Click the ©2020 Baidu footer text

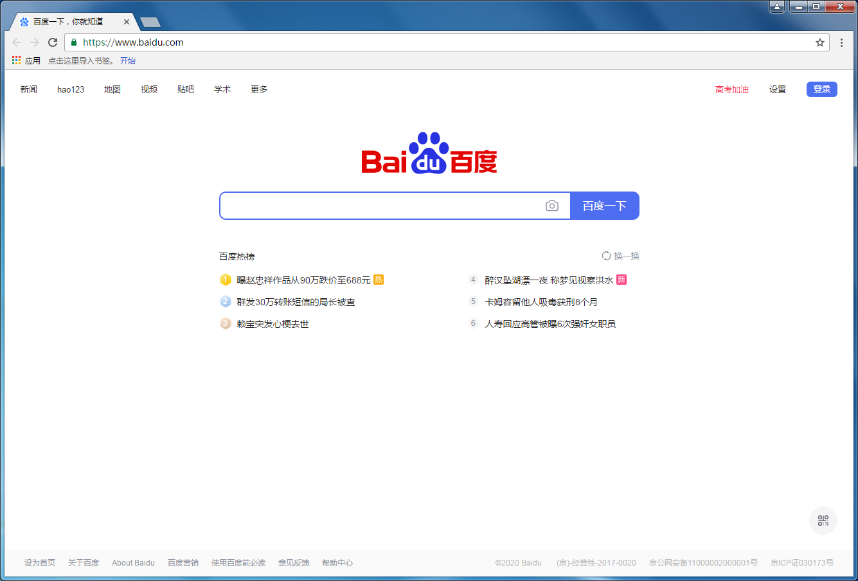tap(518, 563)
